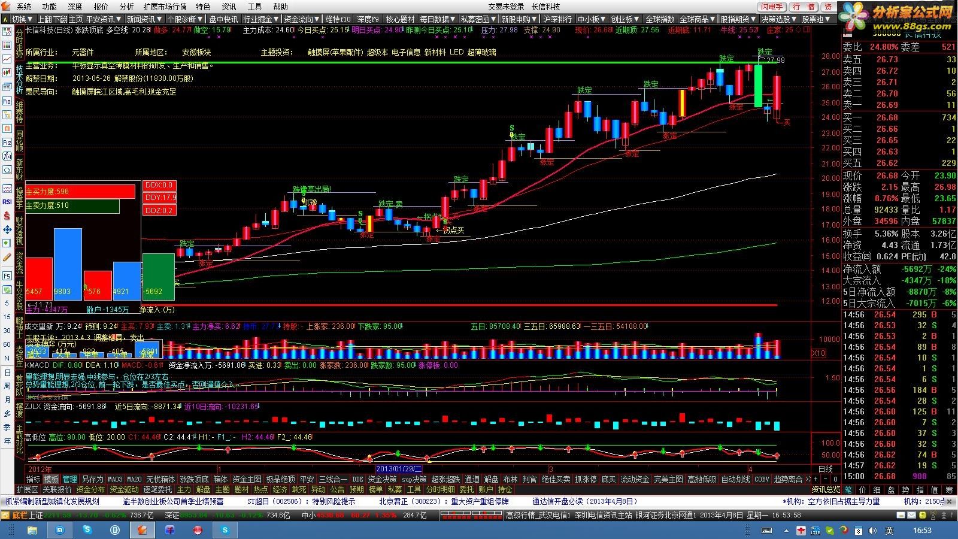Select the 笔 tab in quote panel
This screenshot has height=539, width=958.
(848, 489)
